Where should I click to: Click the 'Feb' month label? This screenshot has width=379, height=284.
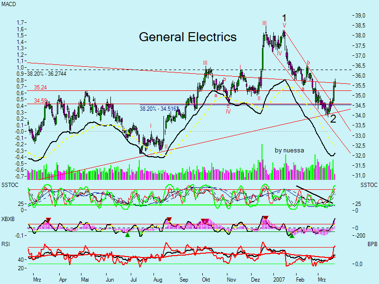[300, 280]
